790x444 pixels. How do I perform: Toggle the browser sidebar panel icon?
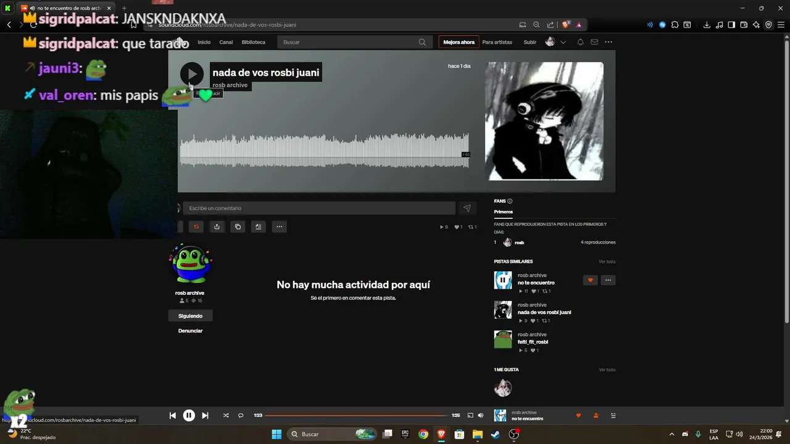(x=731, y=25)
